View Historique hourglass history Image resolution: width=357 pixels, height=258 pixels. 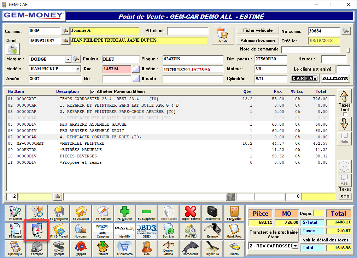(x=15, y=248)
